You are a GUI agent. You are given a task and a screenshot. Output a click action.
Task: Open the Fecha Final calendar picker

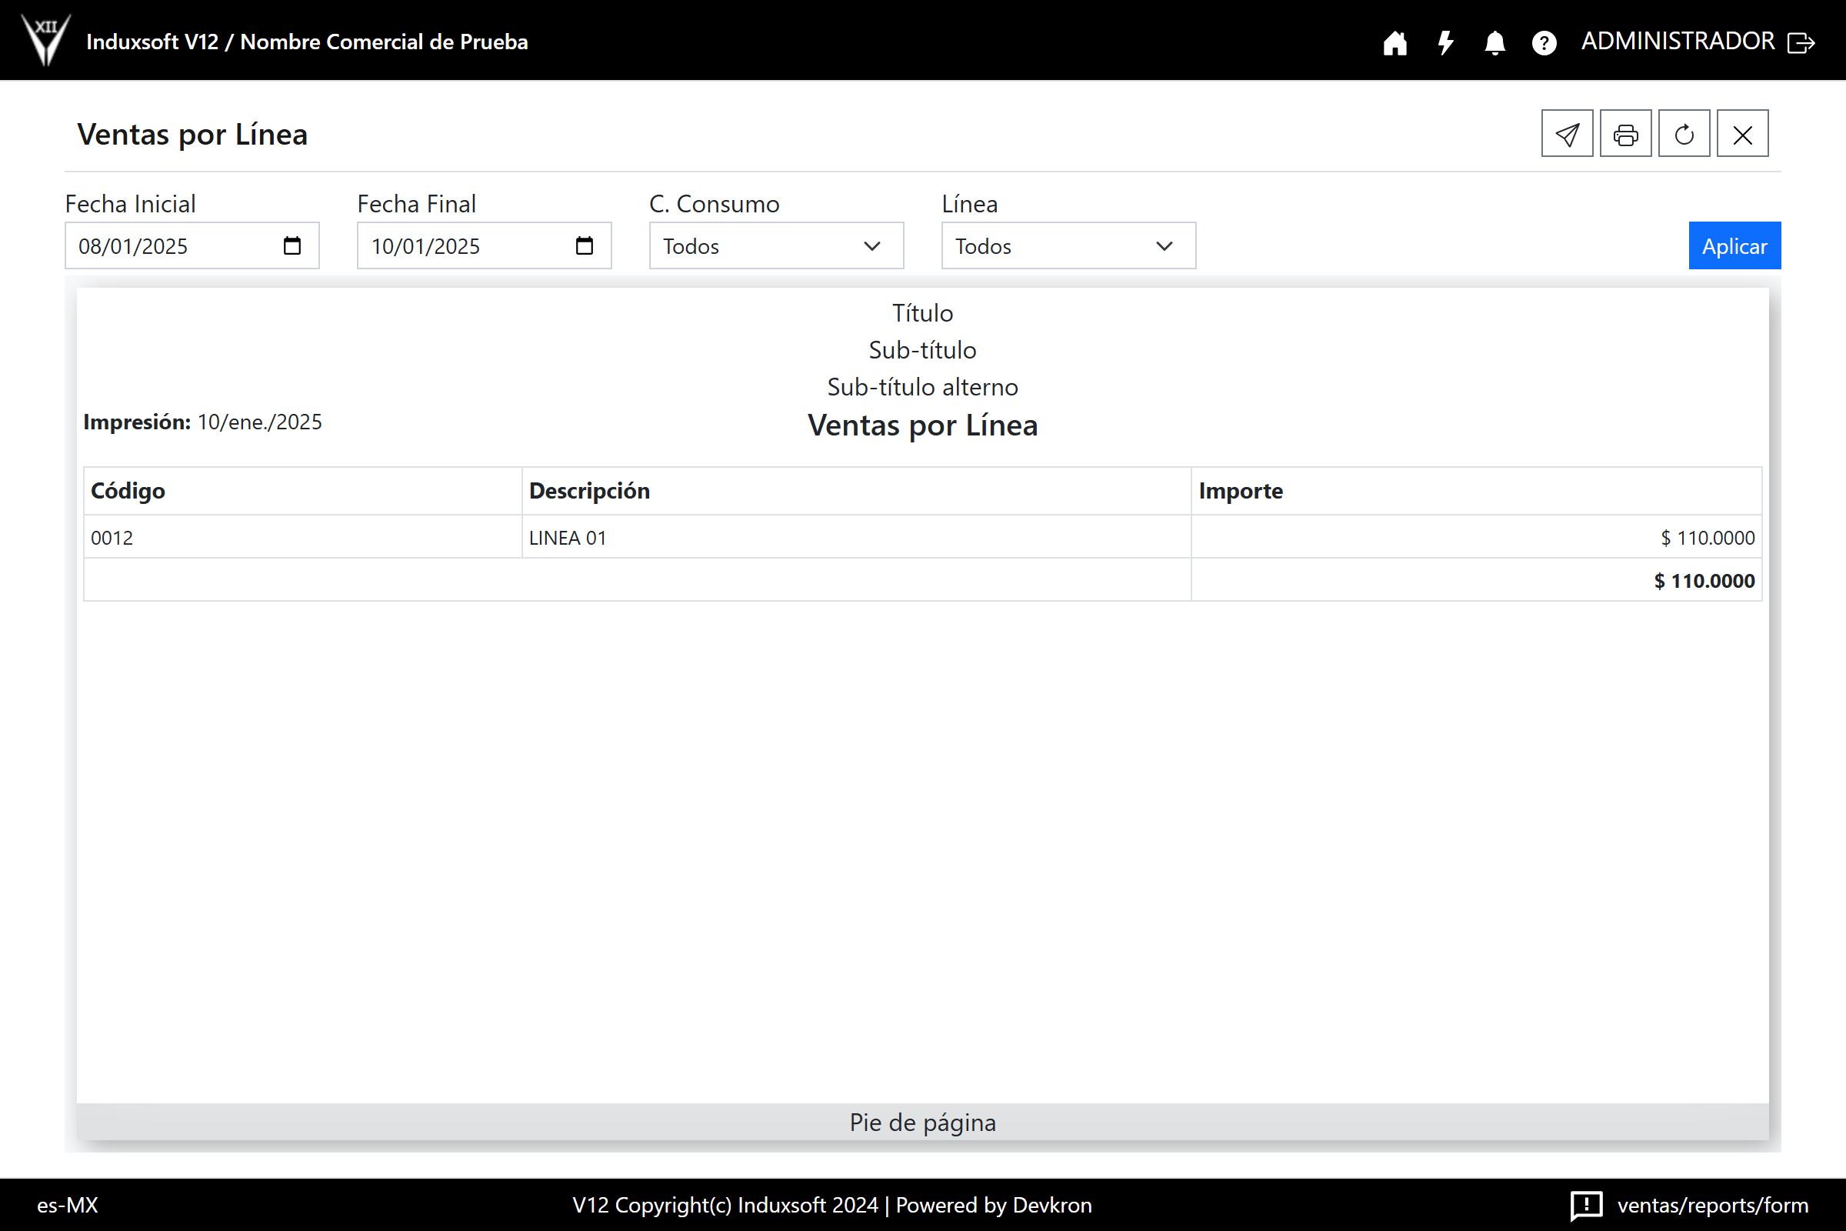[x=584, y=246]
